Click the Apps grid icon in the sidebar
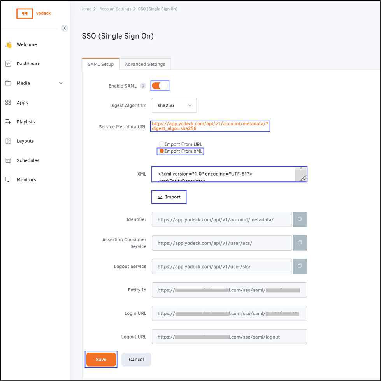Screen dimensions: 381x381 (8, 102)
